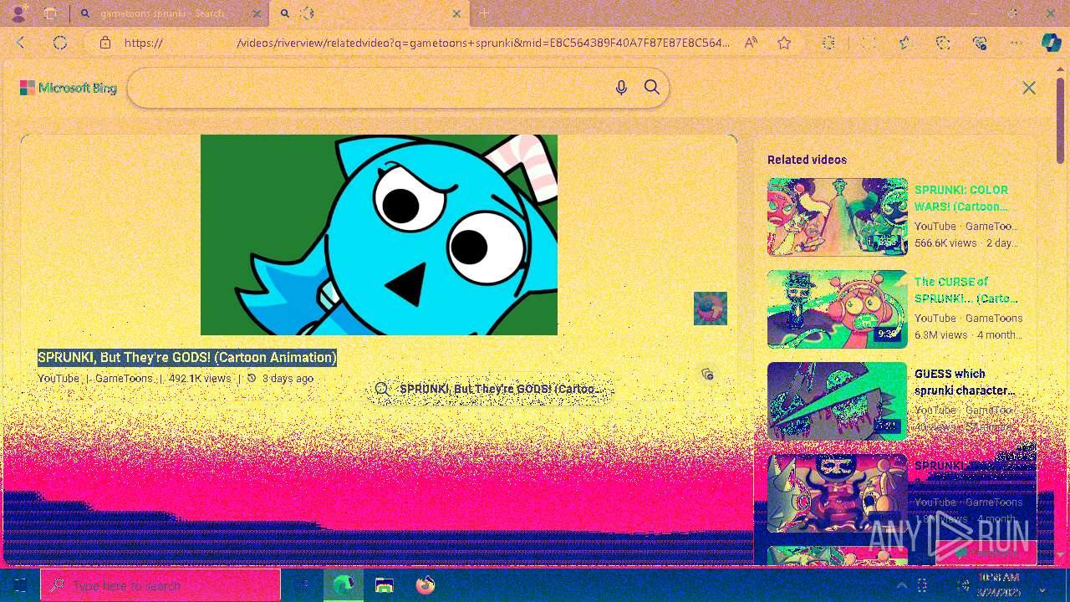This screenshot has width=1070, height=602.
Task: Add this page to favorites
Action: [784, 43]
